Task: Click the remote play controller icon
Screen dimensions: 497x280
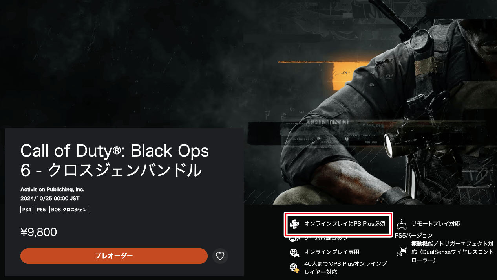Action: (x=401, y=224)
